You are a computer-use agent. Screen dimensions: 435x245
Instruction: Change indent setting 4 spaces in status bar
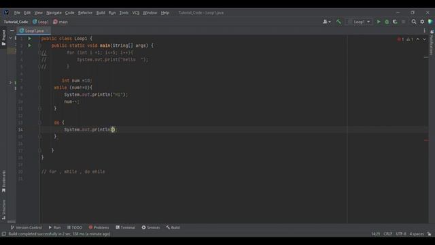click(417, 234)
